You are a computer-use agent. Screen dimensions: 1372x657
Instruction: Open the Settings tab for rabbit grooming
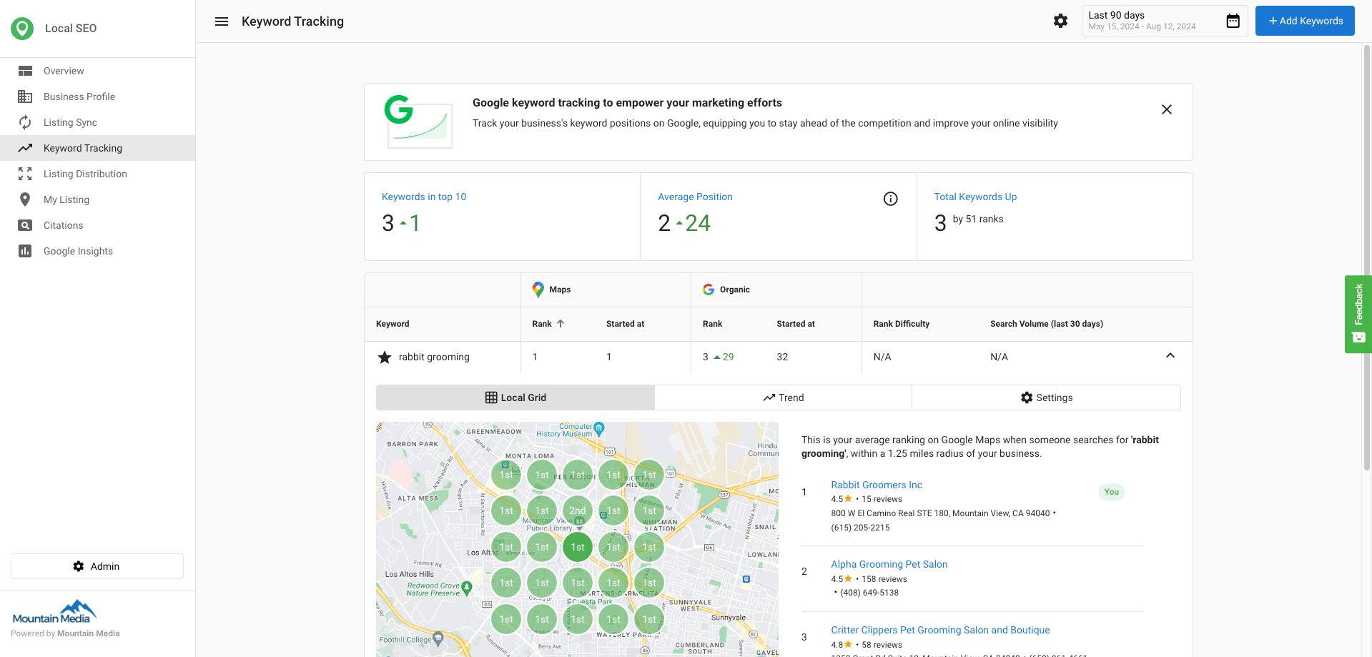[1046, 397]
